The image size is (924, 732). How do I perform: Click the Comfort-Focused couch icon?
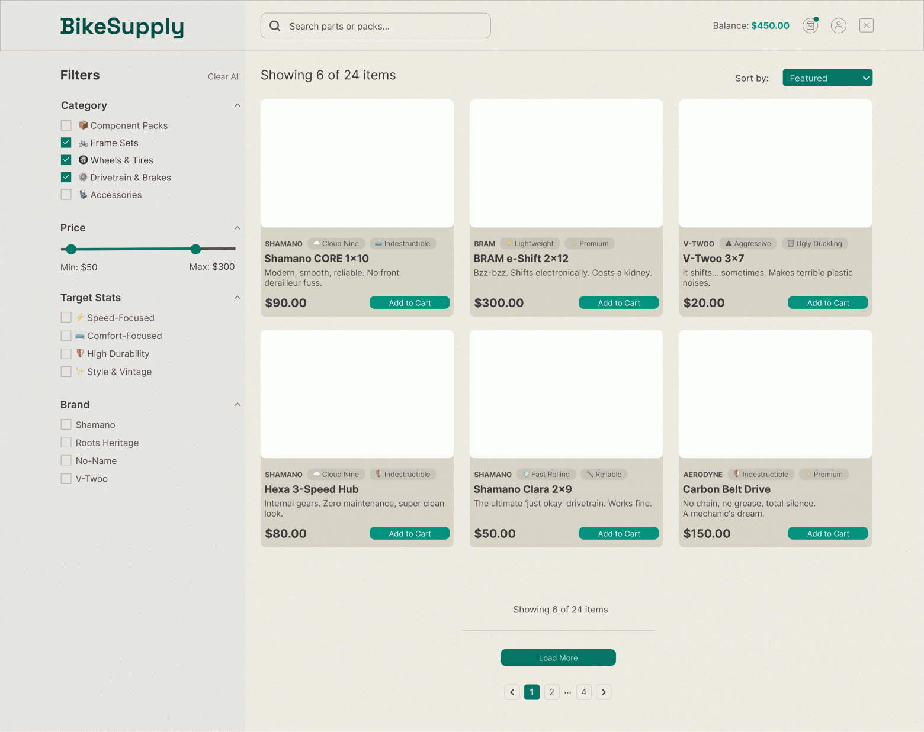[80, 336]
